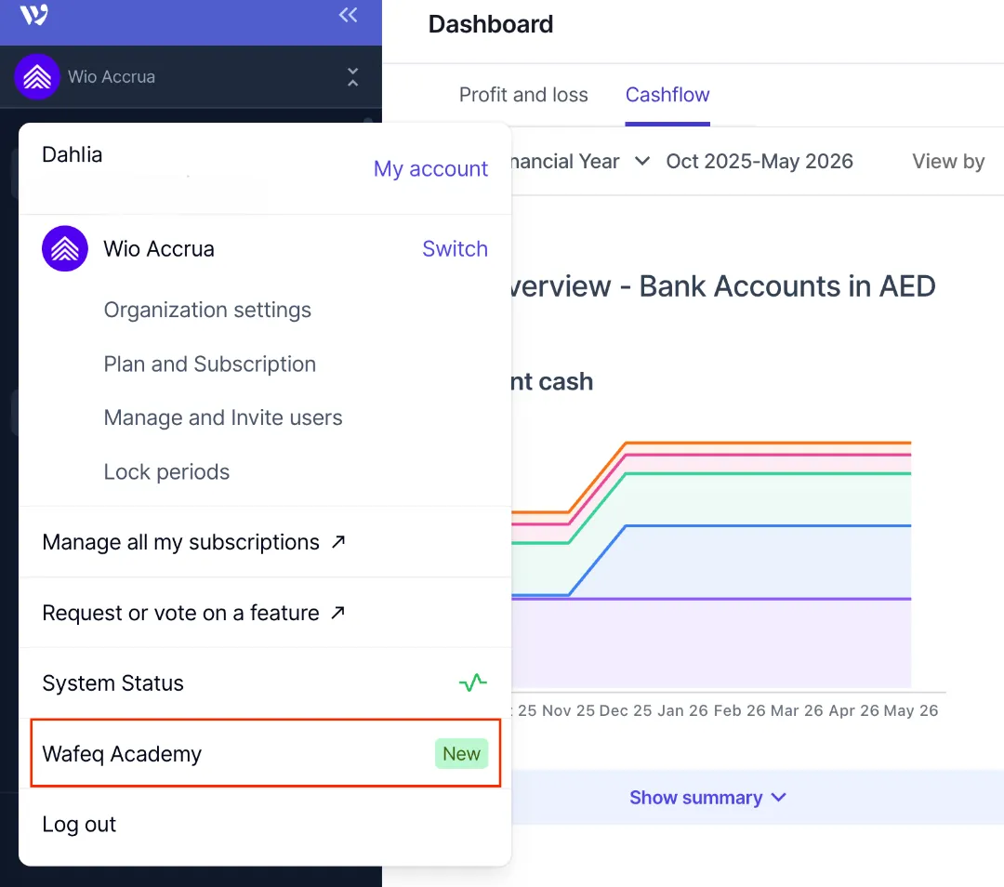Open Lock periods
1004x887 pixels.
coord(166,472)
